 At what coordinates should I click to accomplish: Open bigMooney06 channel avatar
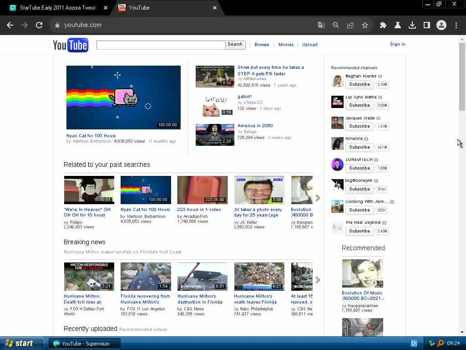pos(337,185)
